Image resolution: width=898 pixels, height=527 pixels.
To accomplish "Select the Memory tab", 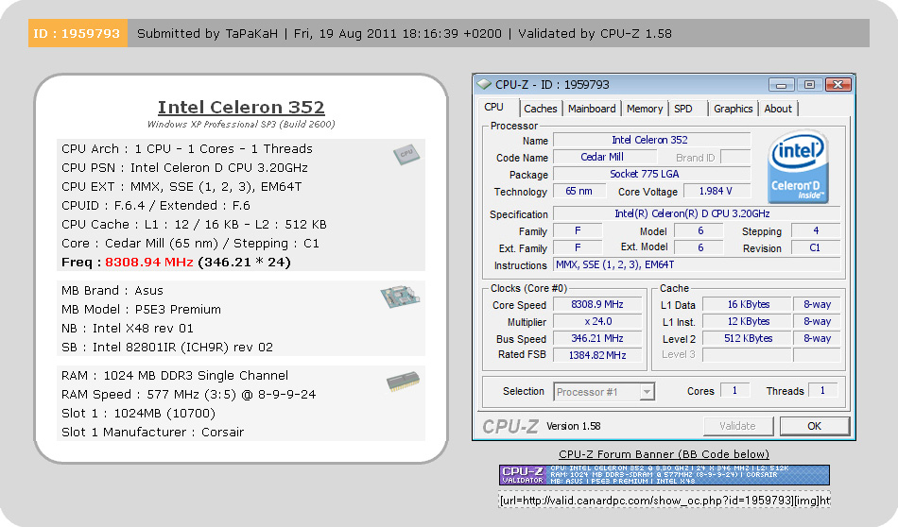I will [645, 109].
